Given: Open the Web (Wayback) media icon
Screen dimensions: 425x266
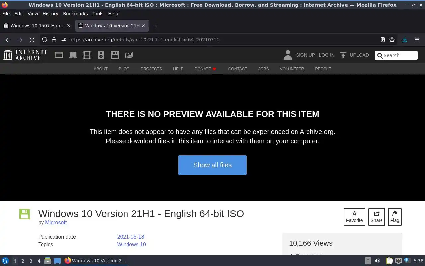Looking at the screenshot, I should 59,55.
